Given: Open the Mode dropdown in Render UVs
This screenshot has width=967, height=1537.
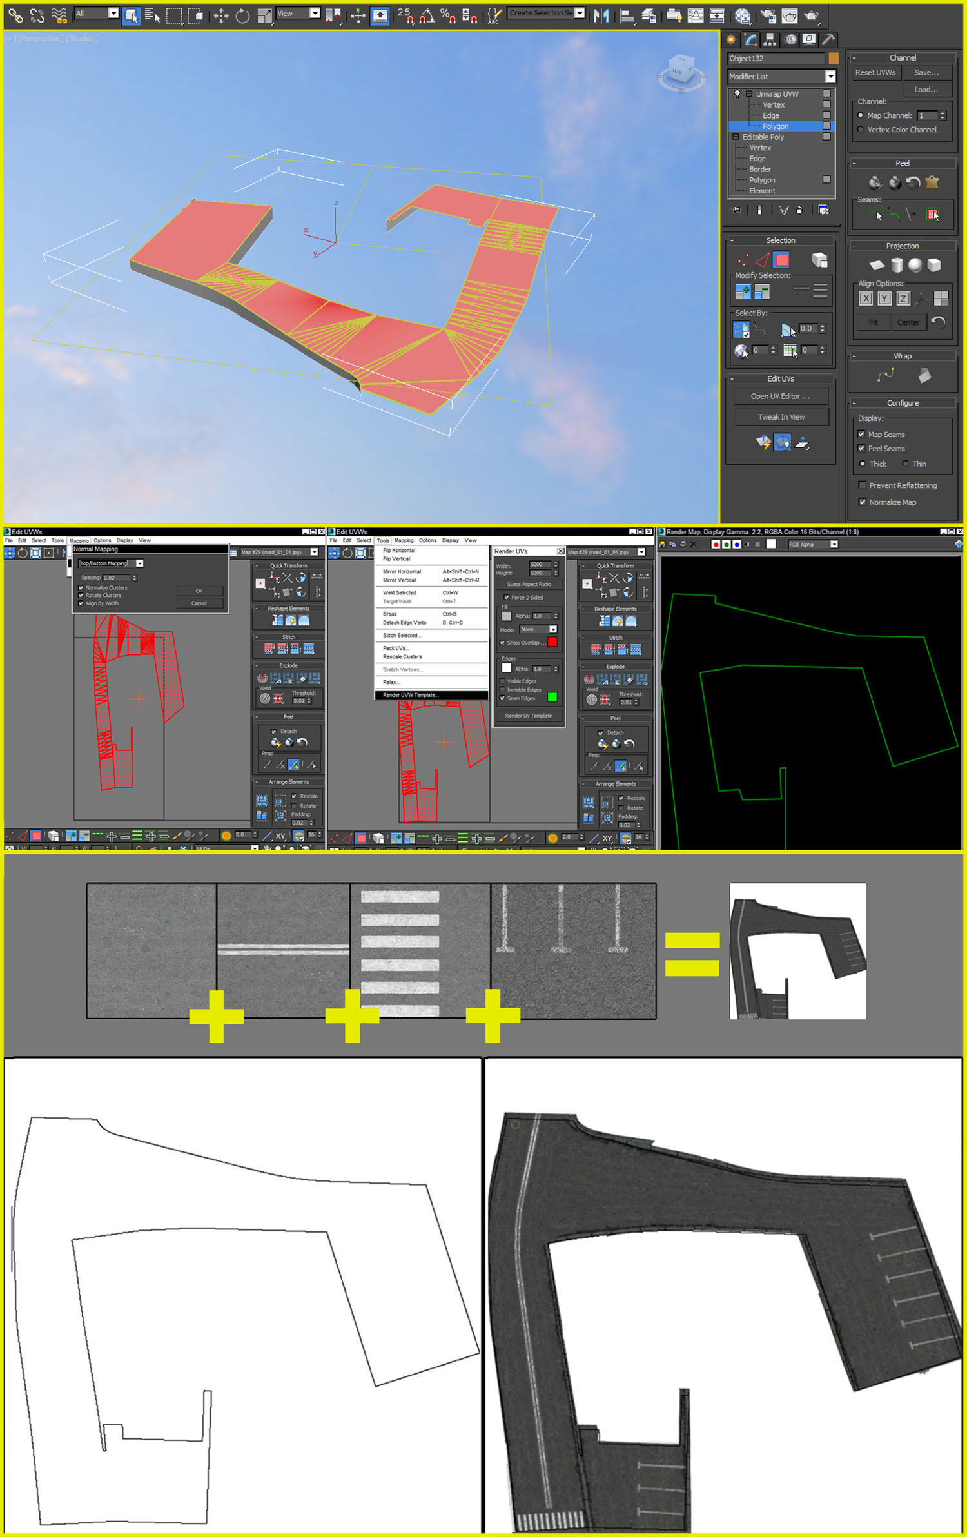Looking at the screenshot, I should click(x=552, y=629).
